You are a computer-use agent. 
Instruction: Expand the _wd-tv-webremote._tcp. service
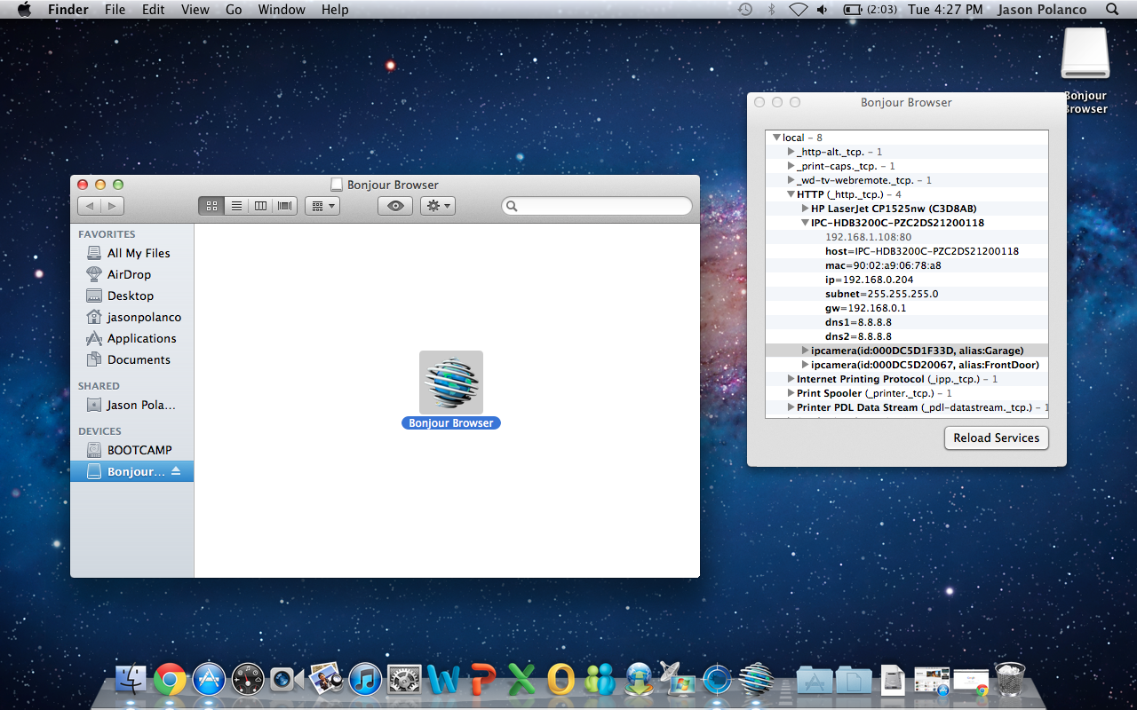tap(791, 180)
